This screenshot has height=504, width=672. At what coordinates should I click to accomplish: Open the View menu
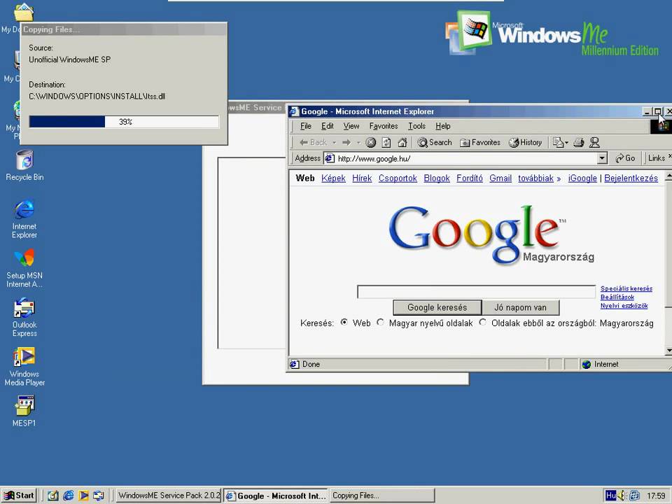(351, 126)
